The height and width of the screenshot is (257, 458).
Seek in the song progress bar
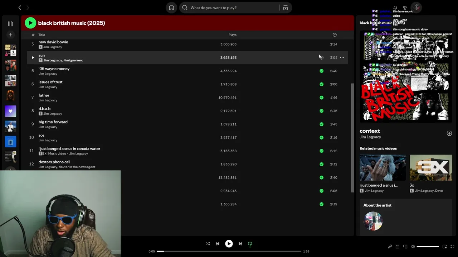click(x=229, y=251)
